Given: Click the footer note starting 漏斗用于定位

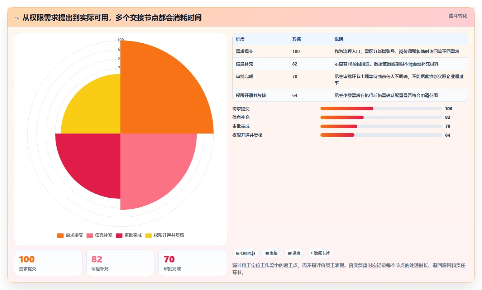Looking at the screenshot, I should click(x=349, y=269).
